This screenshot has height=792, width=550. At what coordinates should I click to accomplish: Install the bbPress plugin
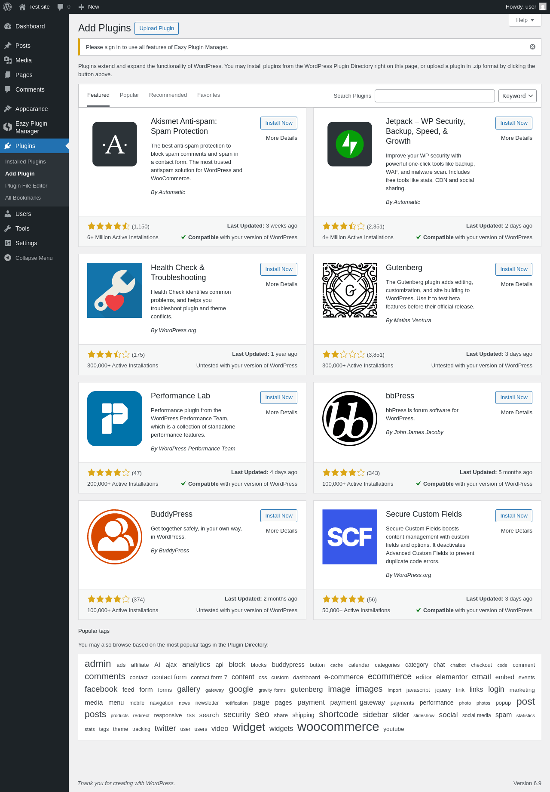pos(514,398)
